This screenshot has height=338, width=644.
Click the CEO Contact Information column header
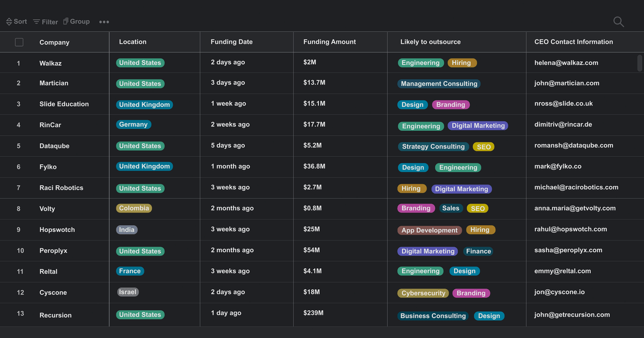(573, 42)
